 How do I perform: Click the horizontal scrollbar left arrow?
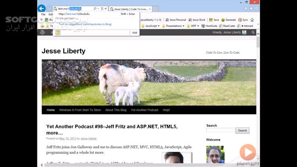[42, 165]
